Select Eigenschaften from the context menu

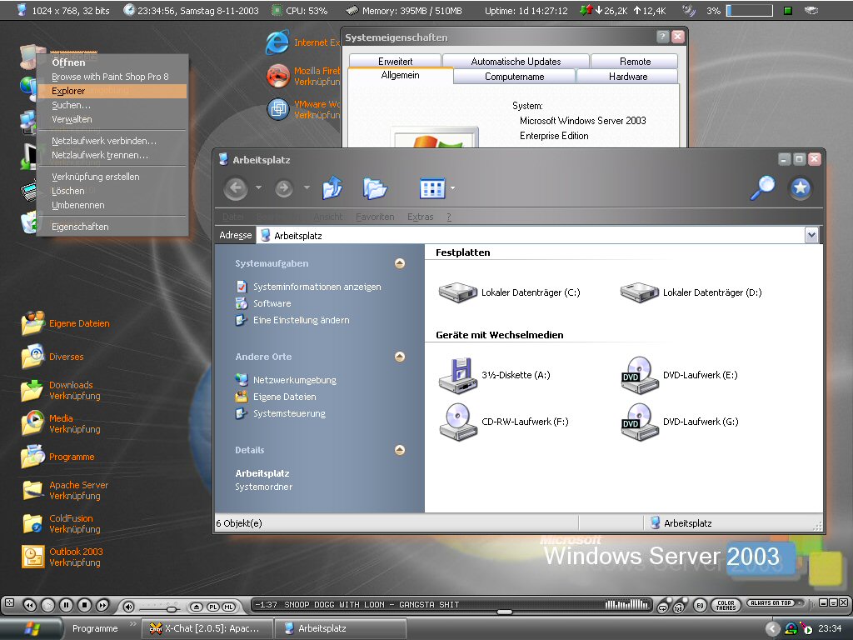pos(80,227)
